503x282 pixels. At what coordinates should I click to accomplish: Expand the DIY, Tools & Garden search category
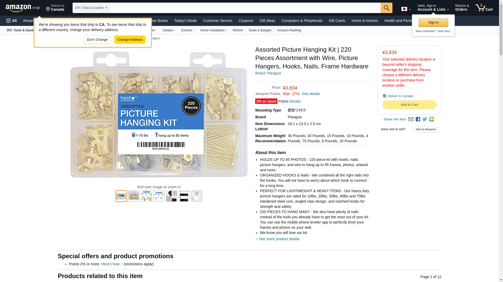point(91,8)
